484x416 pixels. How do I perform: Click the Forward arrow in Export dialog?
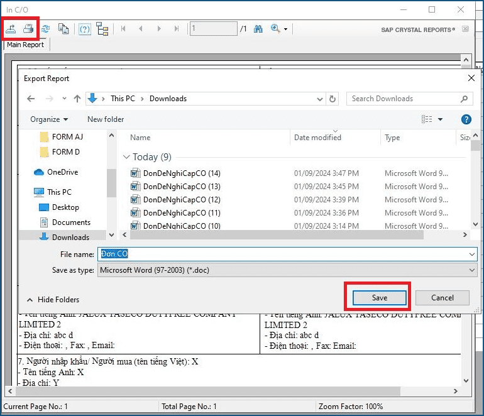pyautogui.click(x=49, y=99)
